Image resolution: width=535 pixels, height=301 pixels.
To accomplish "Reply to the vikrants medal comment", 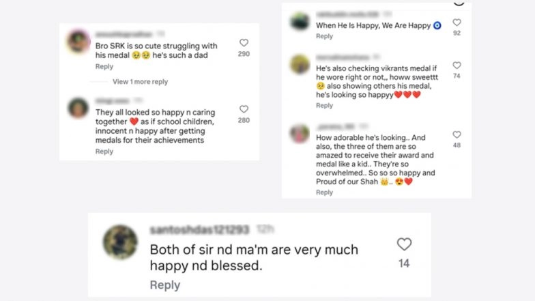I will [x=324, y=106].
